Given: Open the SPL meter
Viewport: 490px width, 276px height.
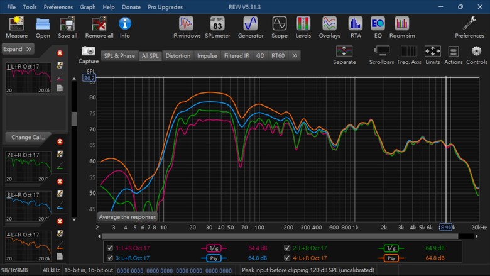Looking at the screenshot, I should click(x=217, y=28).
